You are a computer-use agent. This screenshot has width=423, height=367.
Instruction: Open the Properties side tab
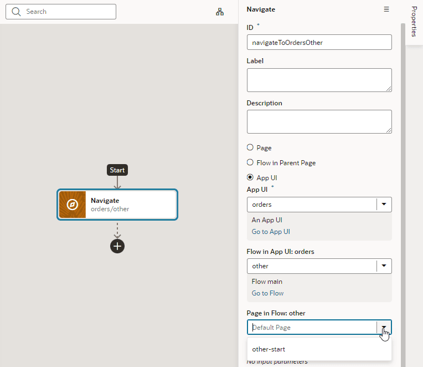pyautogui.click(x=414, y=22)
